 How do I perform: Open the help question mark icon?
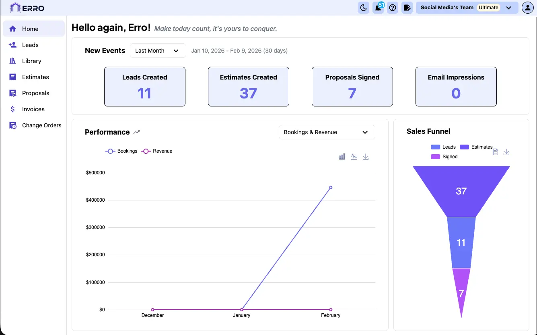[x=392, y=7]
